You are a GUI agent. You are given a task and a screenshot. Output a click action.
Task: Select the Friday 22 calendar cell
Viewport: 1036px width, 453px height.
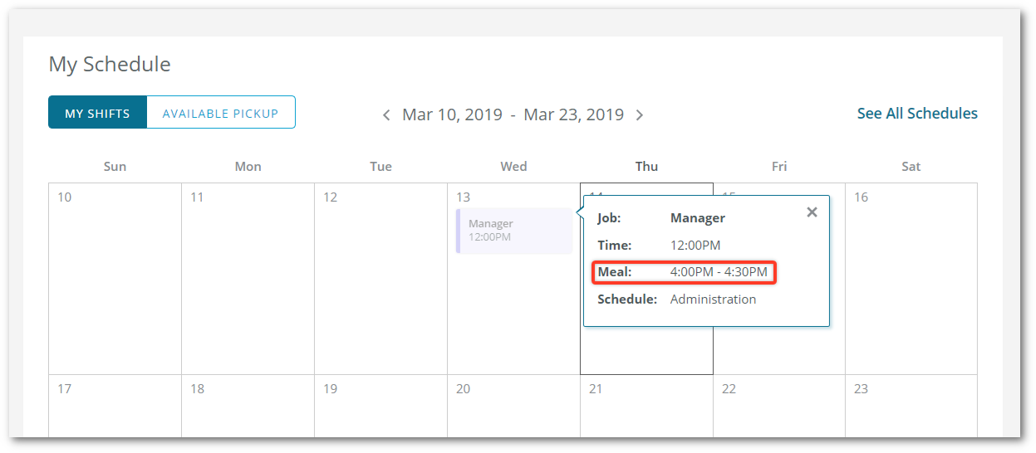tap(779, 406)
